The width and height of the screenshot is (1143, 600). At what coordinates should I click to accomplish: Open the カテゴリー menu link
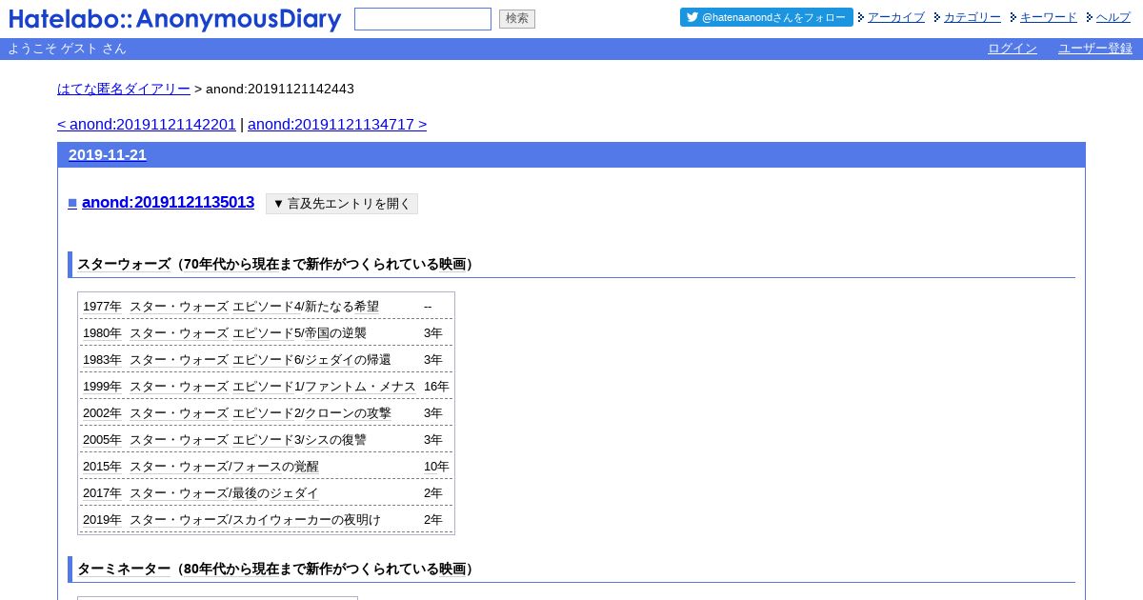(973, 17)
